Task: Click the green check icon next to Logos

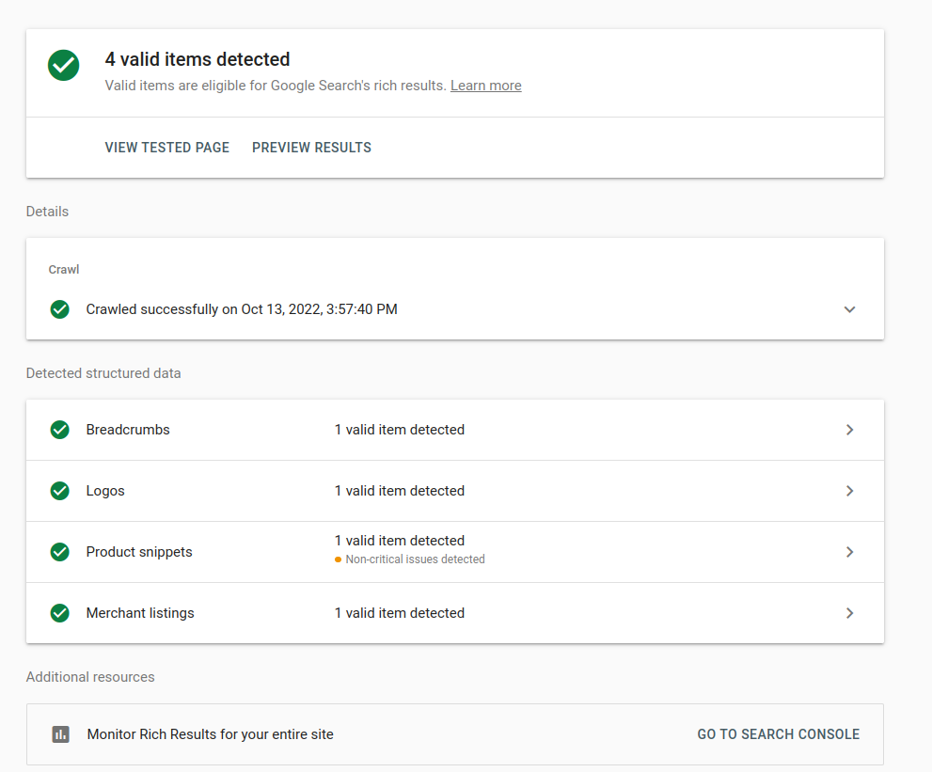Action: (x=59, y=491)
